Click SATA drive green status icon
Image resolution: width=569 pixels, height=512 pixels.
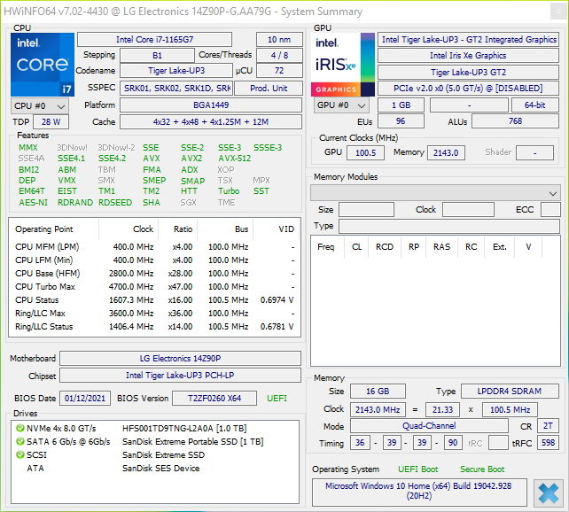[x=20, y=442]
